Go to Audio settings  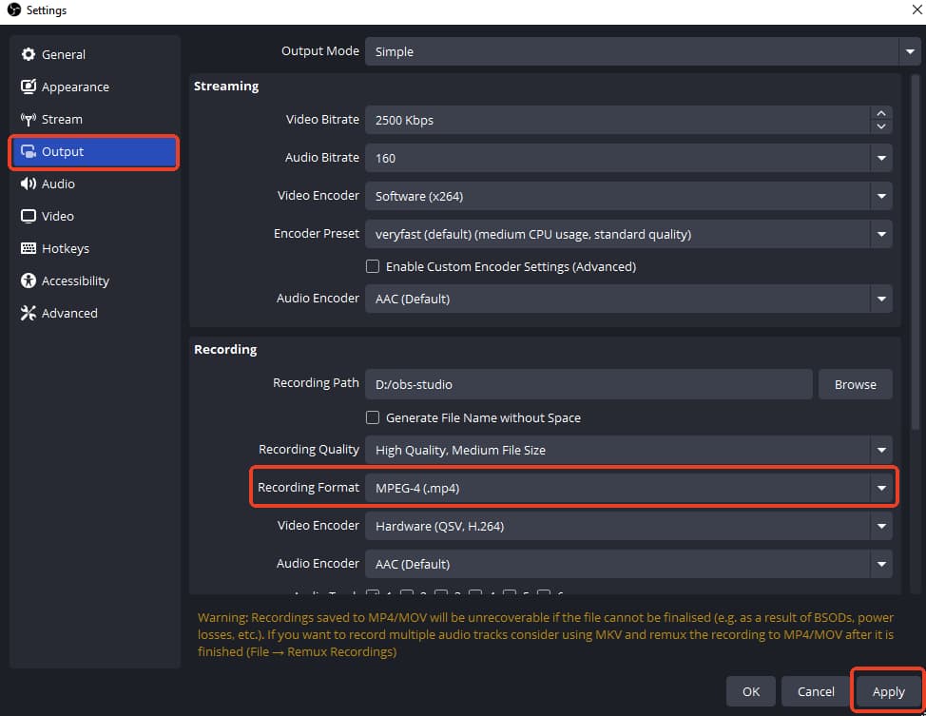click(94, 184)
